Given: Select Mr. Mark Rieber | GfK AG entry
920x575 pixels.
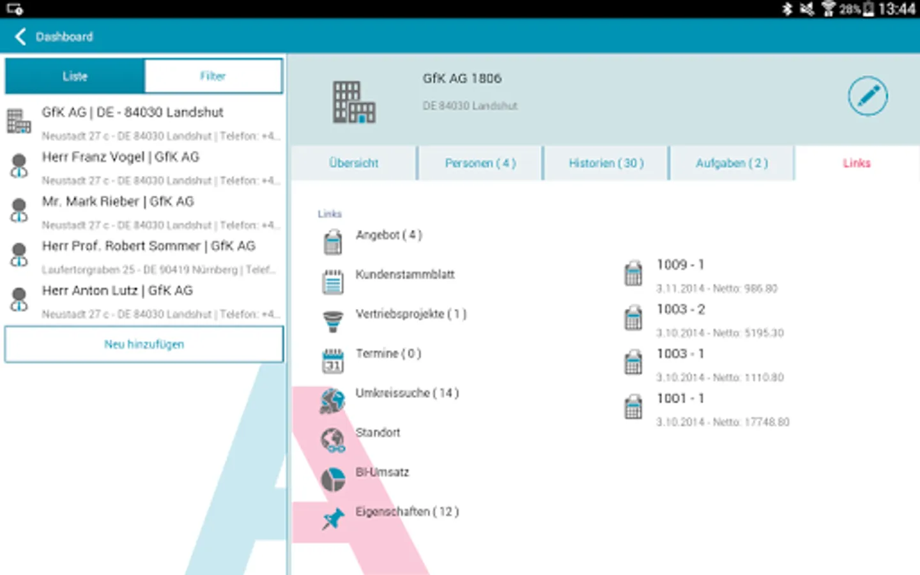Looking at the screenshot, I should (144, 212).
